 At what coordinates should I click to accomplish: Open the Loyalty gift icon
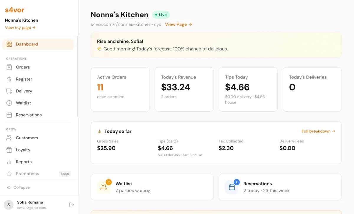click(9, 150)
